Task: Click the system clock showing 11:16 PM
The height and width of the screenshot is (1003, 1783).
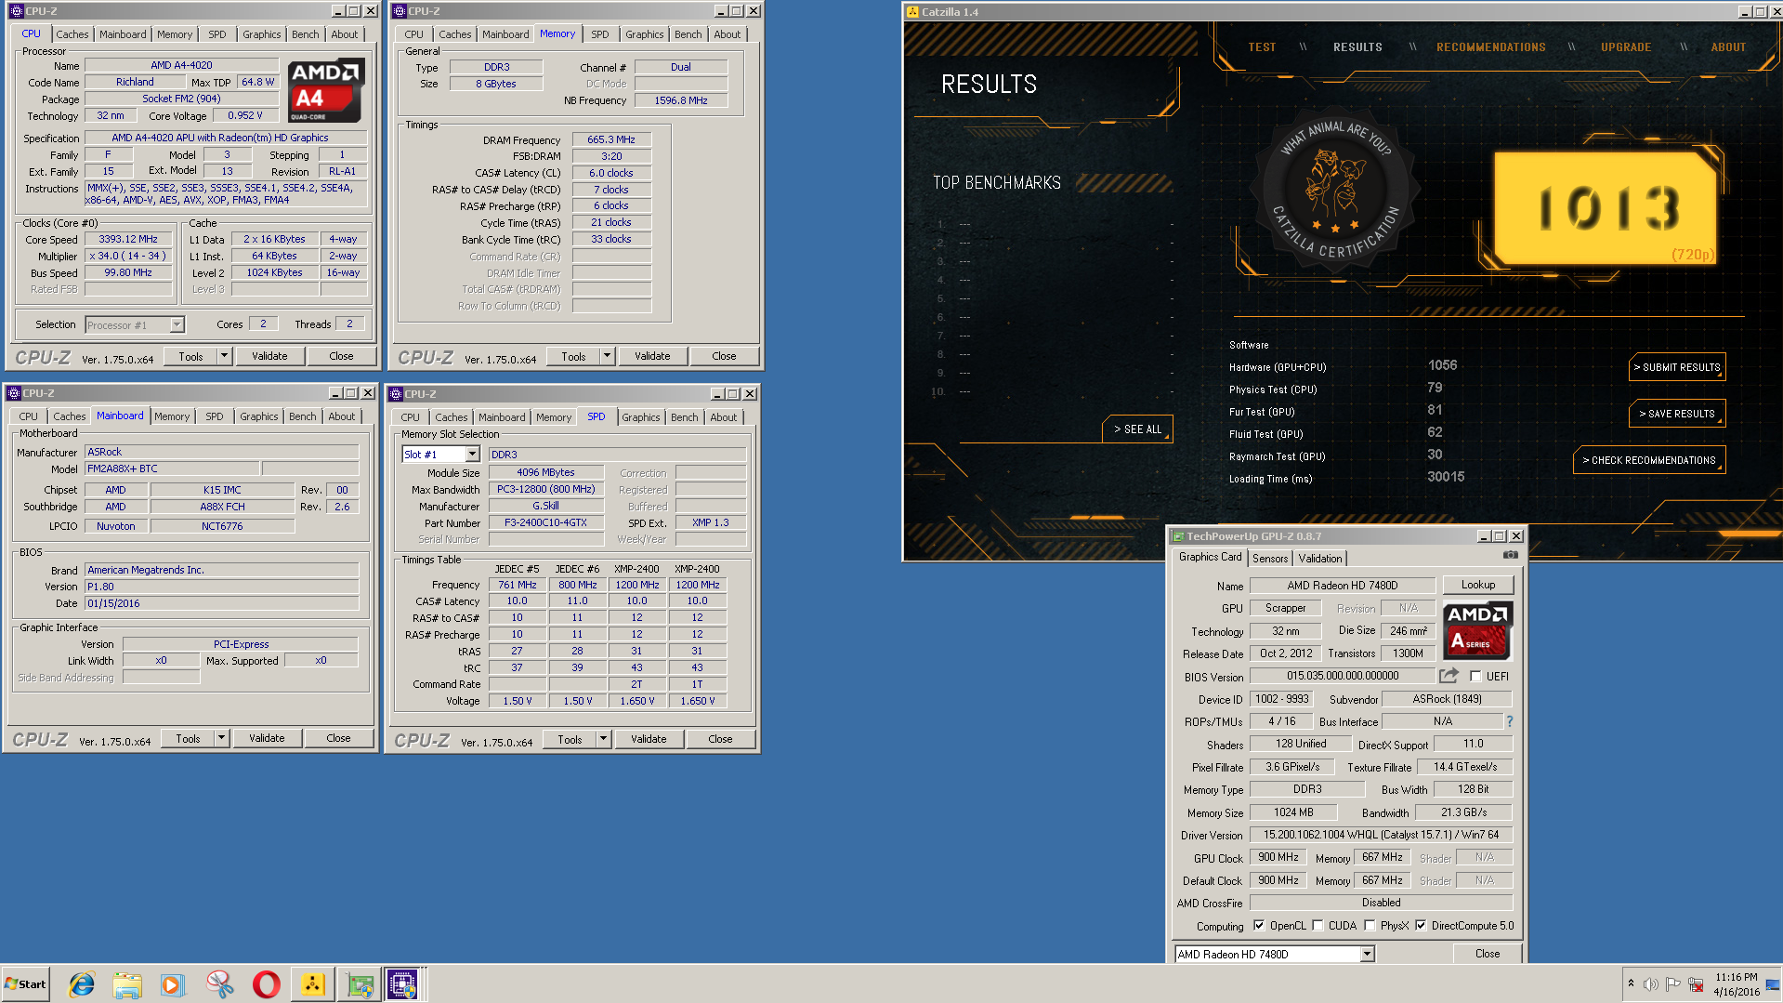Action: coord(1736,977)
